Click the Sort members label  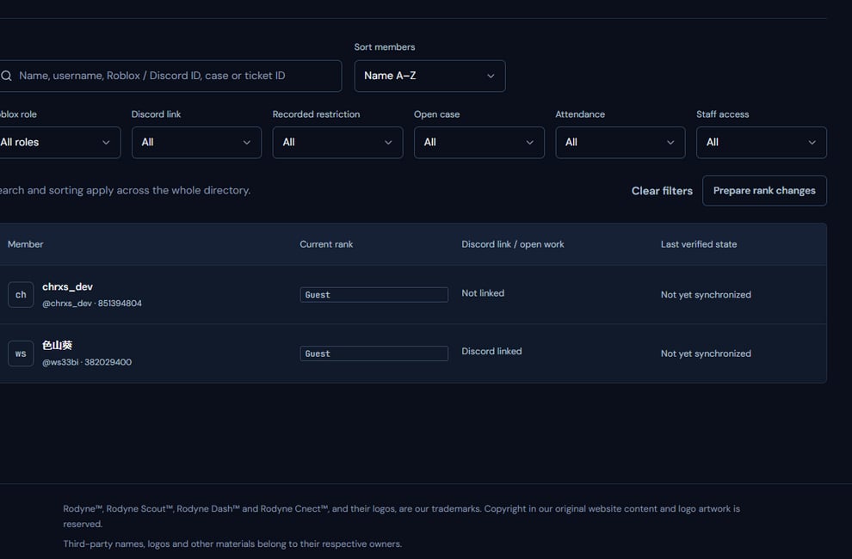point(384,47)
